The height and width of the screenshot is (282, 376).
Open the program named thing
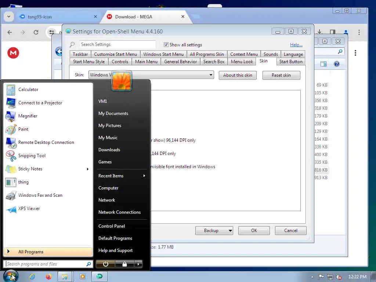coord(48,182)
